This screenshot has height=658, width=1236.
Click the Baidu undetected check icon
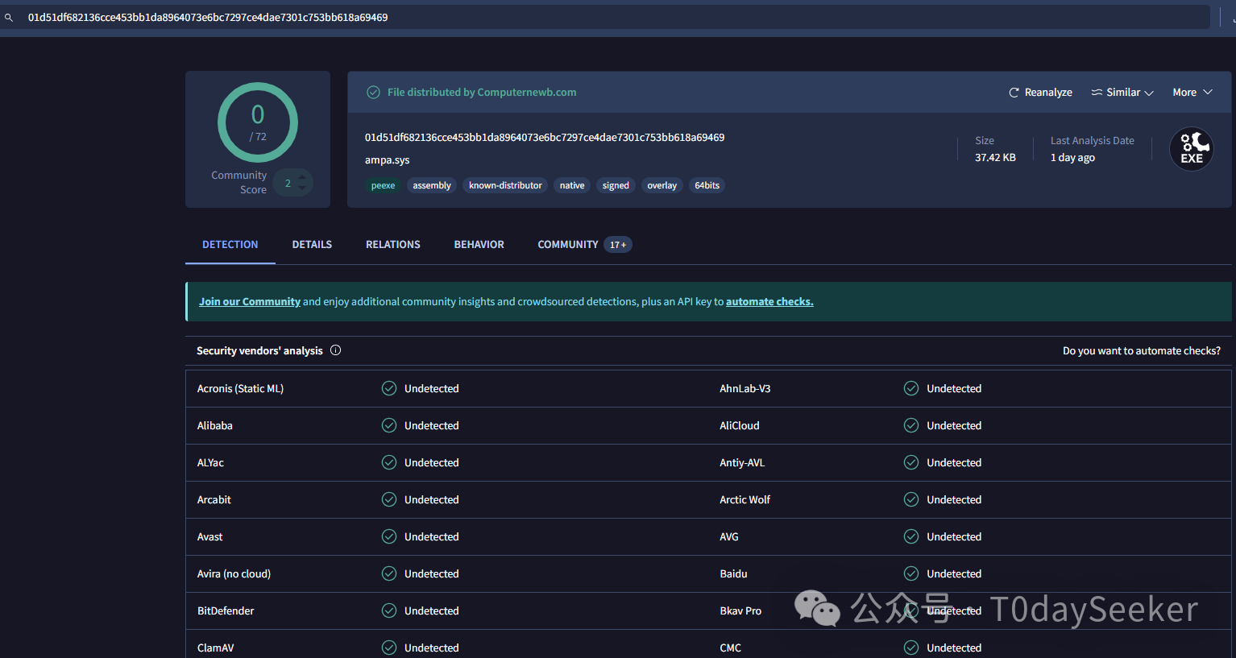tap(911, 573)
